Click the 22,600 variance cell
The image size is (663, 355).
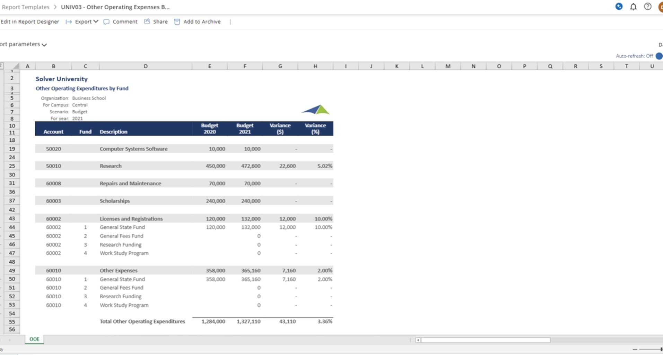point(287,166)
